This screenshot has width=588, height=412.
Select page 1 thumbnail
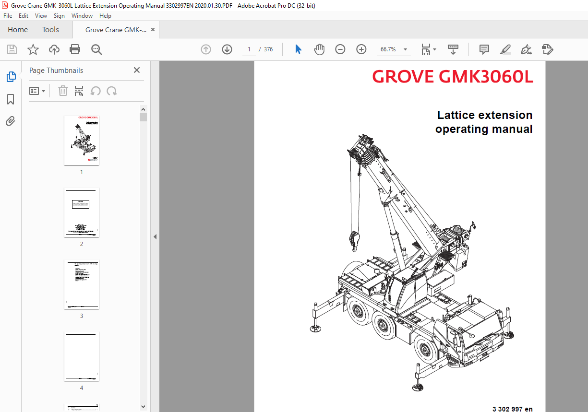point(82,140)
